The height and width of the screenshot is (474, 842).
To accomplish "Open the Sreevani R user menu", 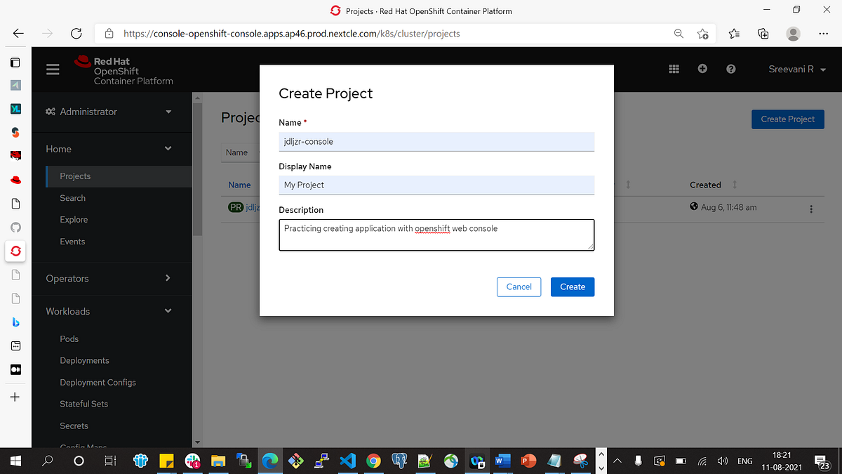I will click(791, 69).
